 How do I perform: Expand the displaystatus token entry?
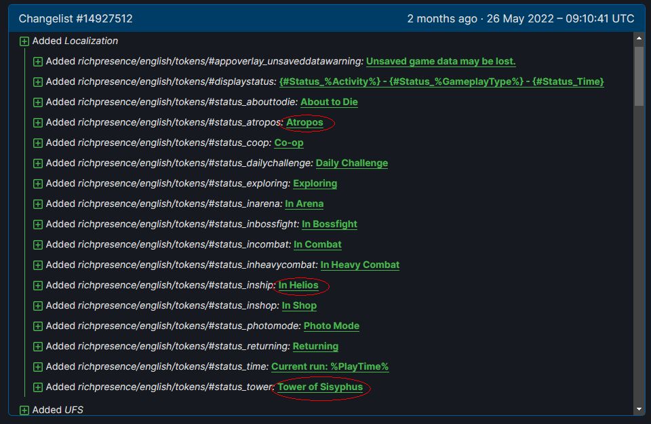point(38,82)
